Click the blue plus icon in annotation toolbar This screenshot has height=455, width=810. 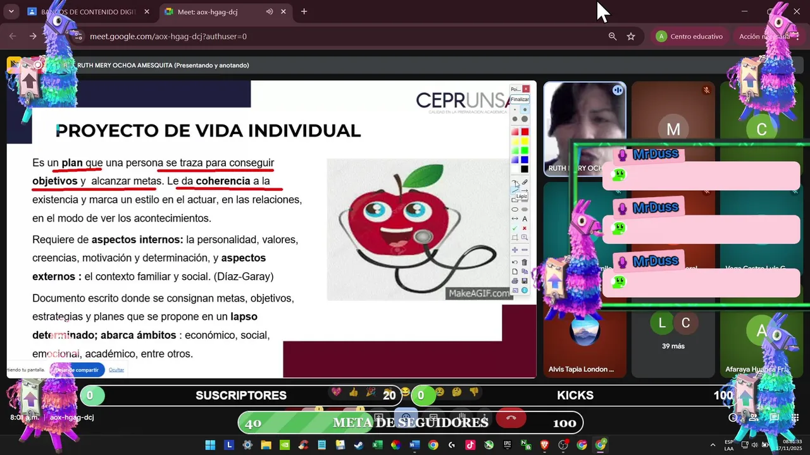(x=515, y=250)
